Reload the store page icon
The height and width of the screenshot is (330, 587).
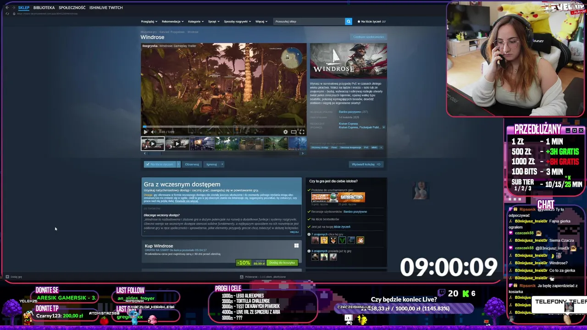pos(7,14)
